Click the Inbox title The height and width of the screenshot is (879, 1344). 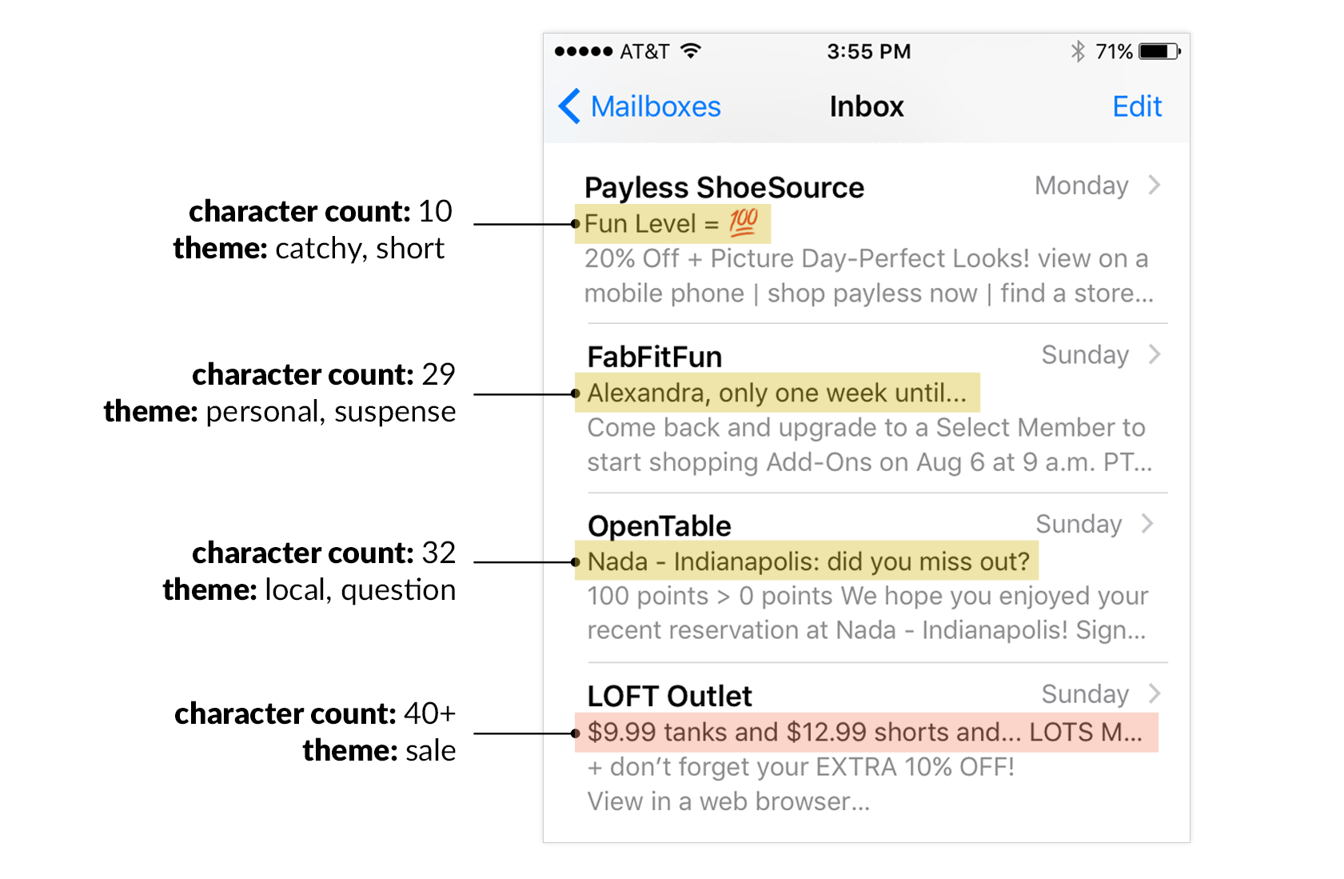coord(867,106)
